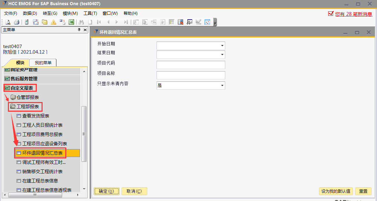This screenshot has width=377, height=201.
Task: Open the 结束日期 date dropdown
Action: coord(222,55)
